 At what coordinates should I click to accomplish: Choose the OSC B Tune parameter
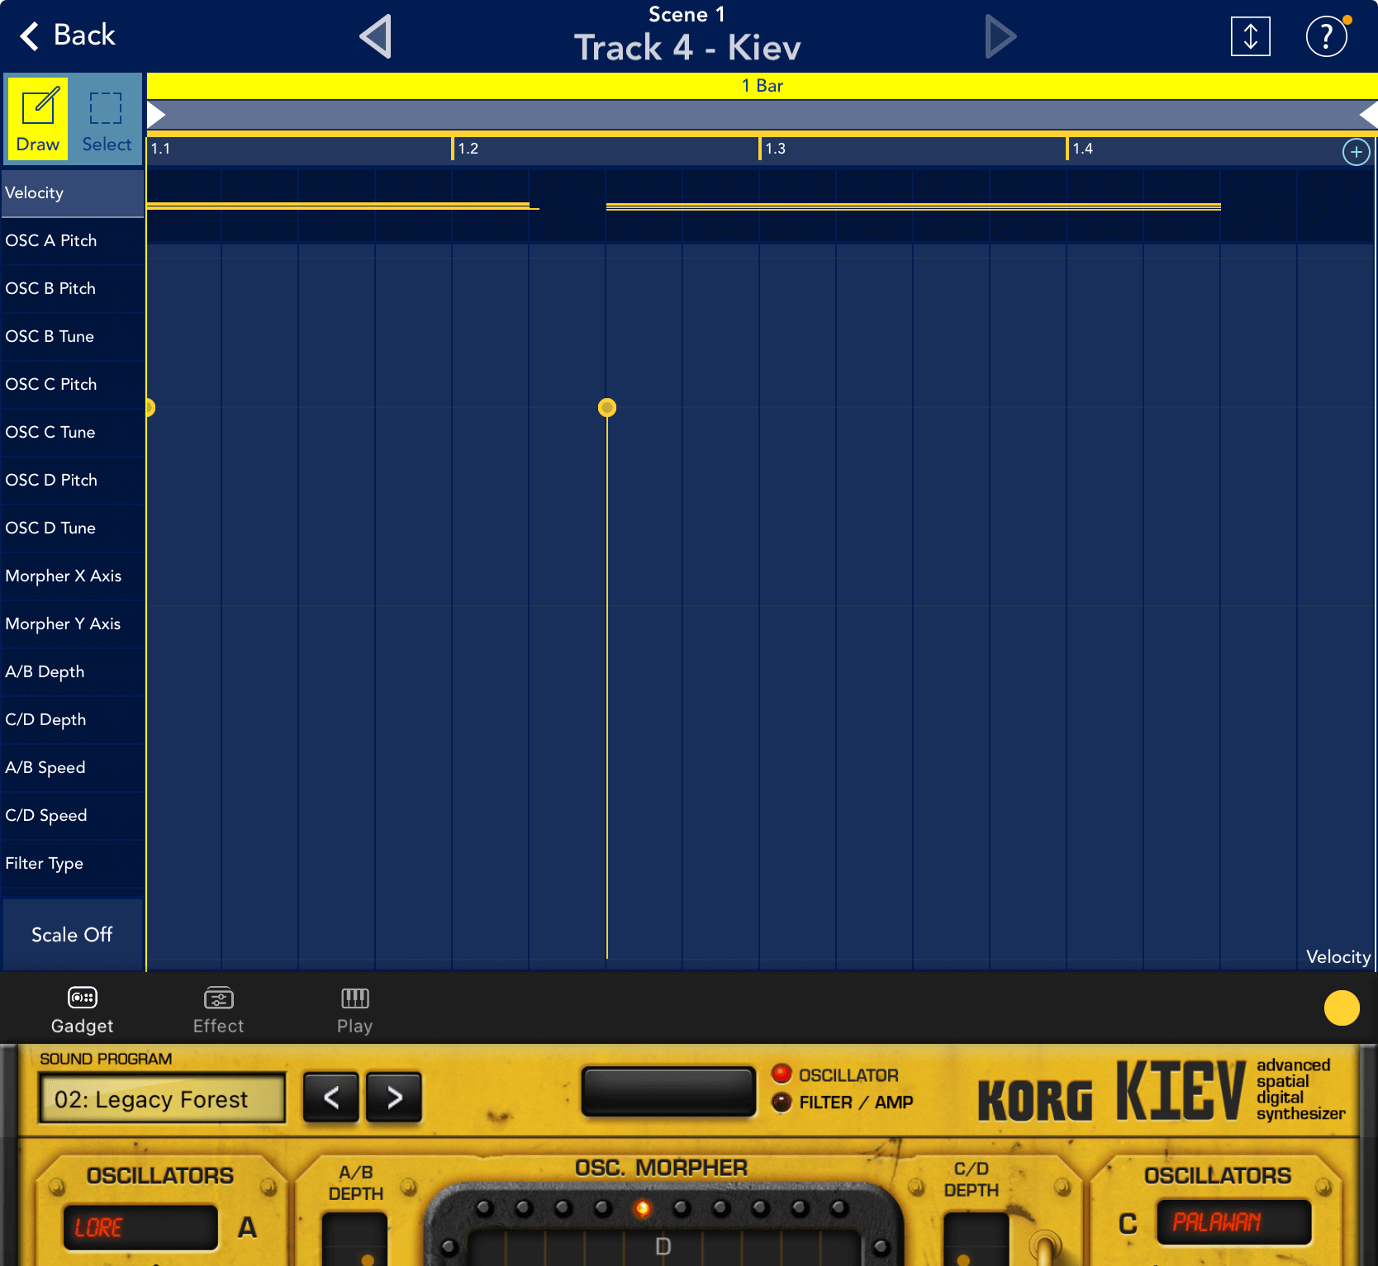[x=72, y=337]
